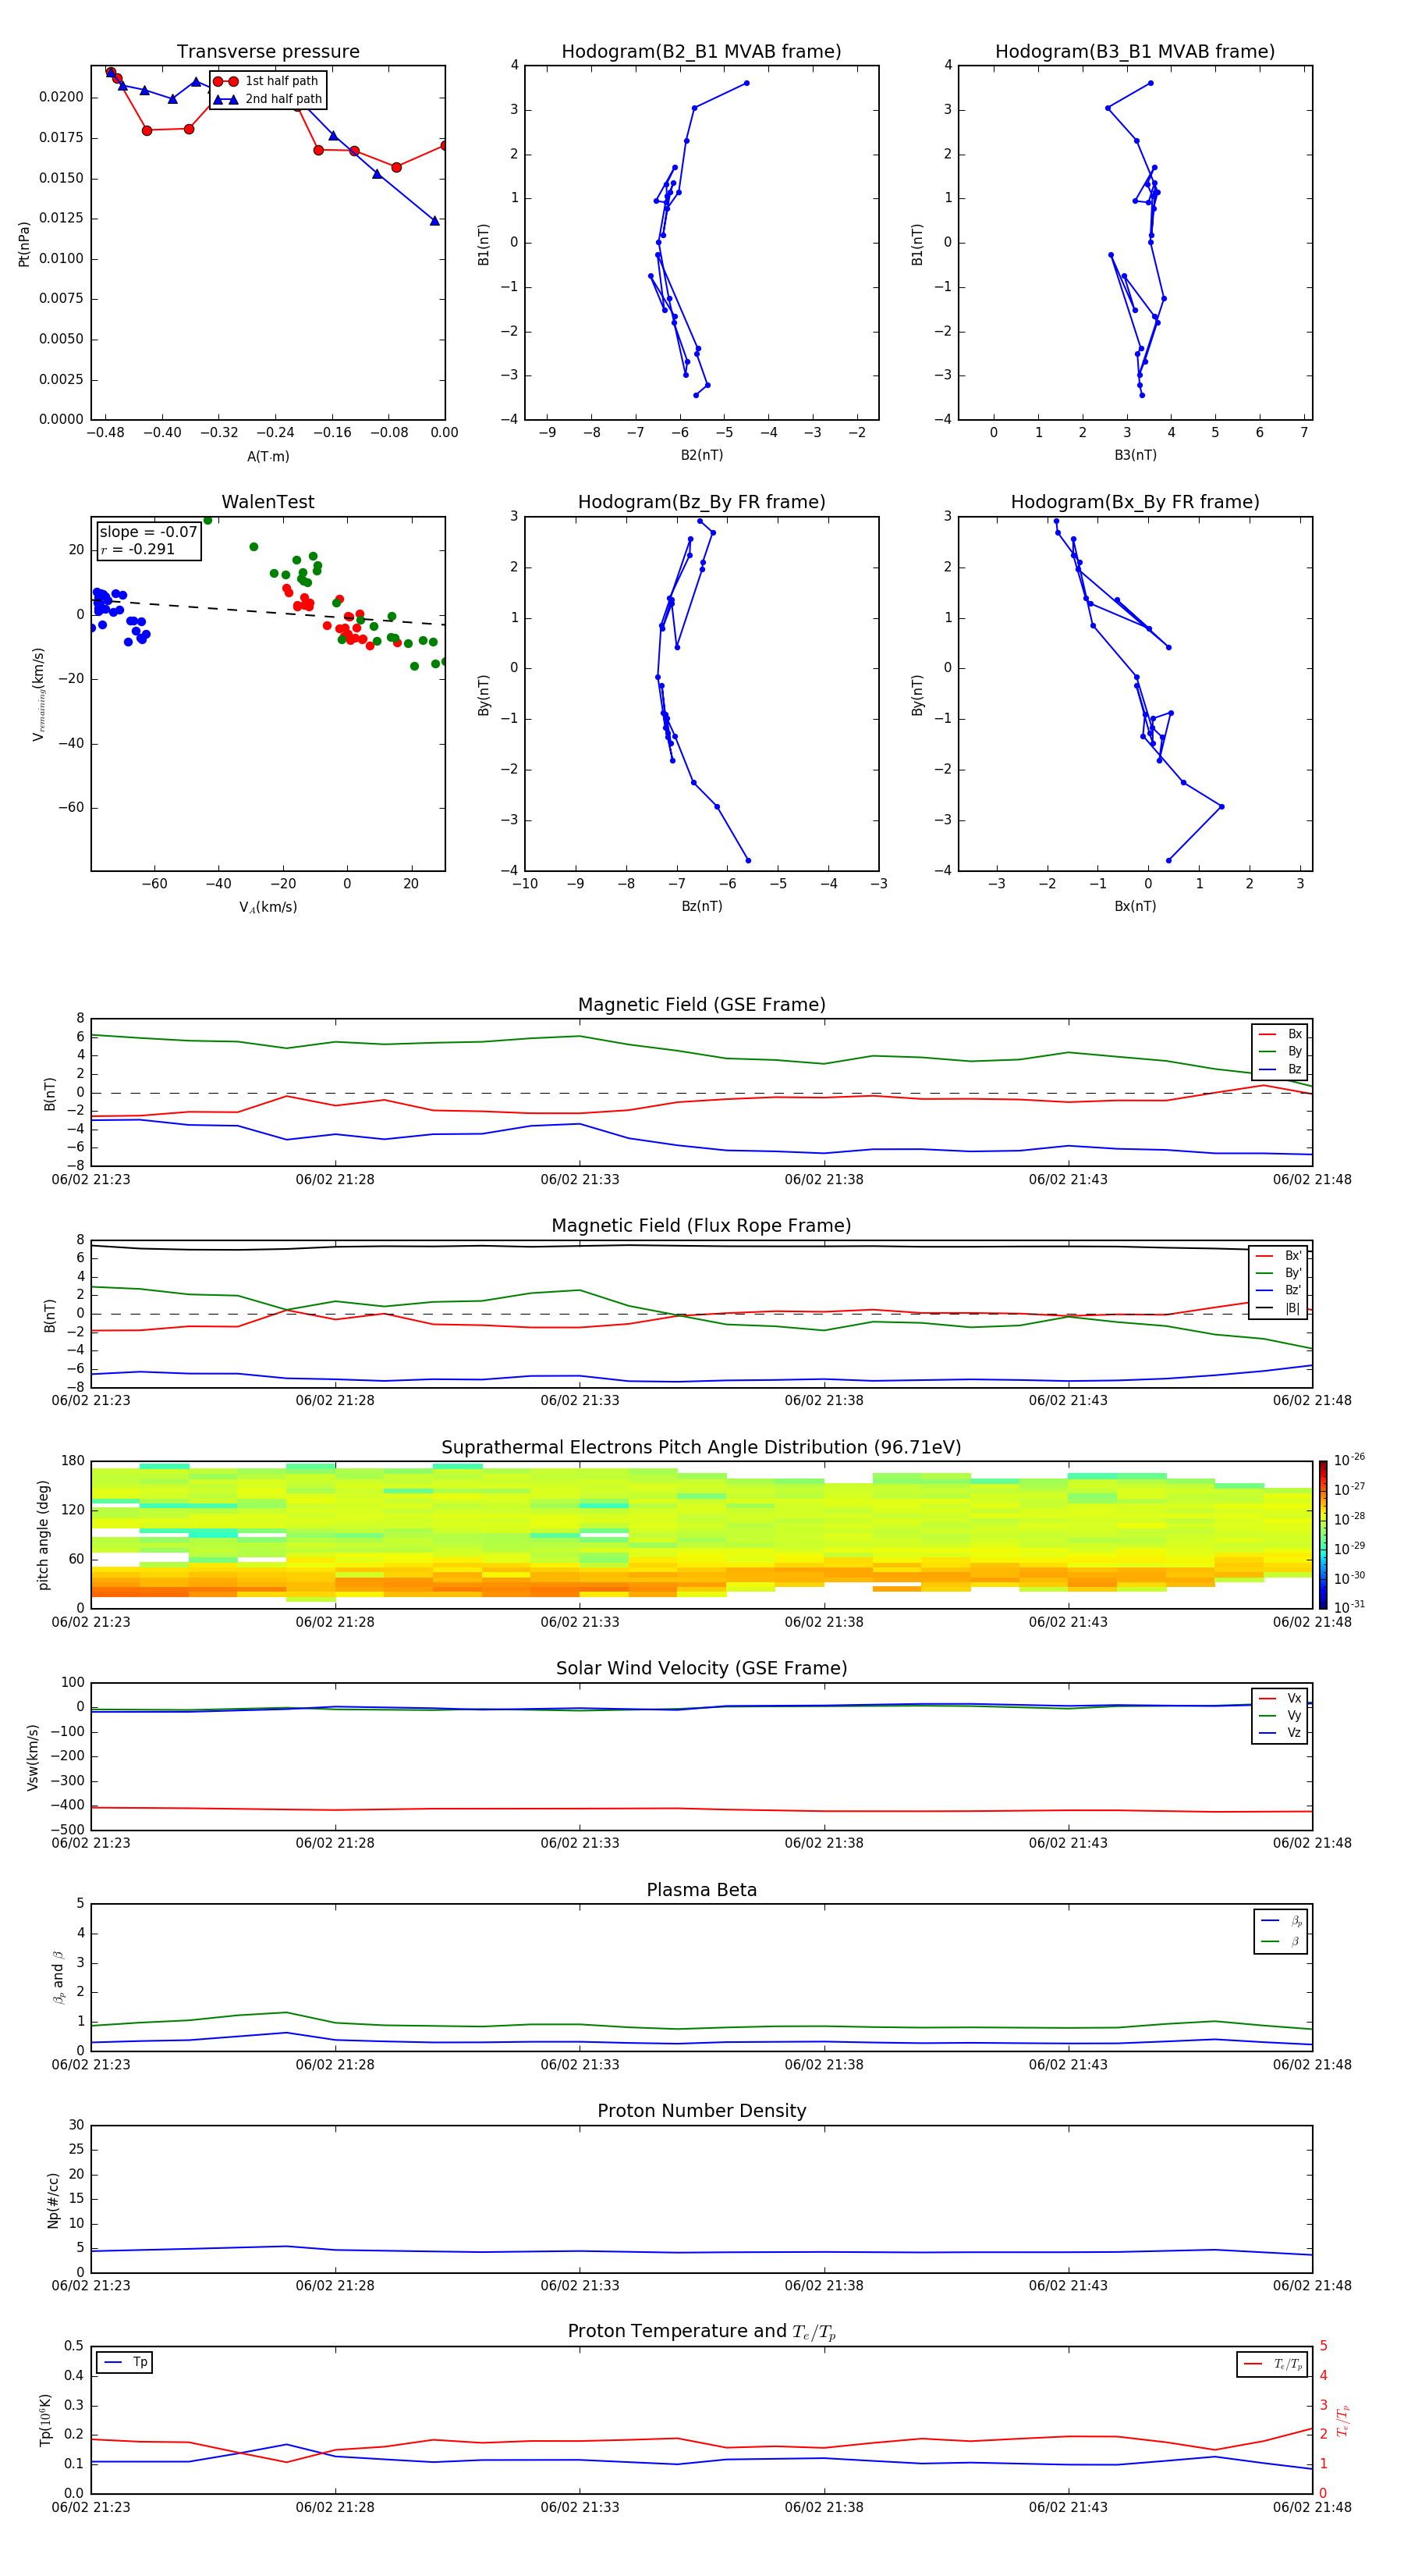Click the '|B|' legend entry in Flux Rope plot
1404x2576 pixels.
pyautogui.click(x=1279, y=1308)
